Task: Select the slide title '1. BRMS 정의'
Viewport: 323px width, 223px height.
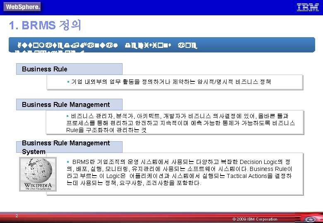Action: 45,26
